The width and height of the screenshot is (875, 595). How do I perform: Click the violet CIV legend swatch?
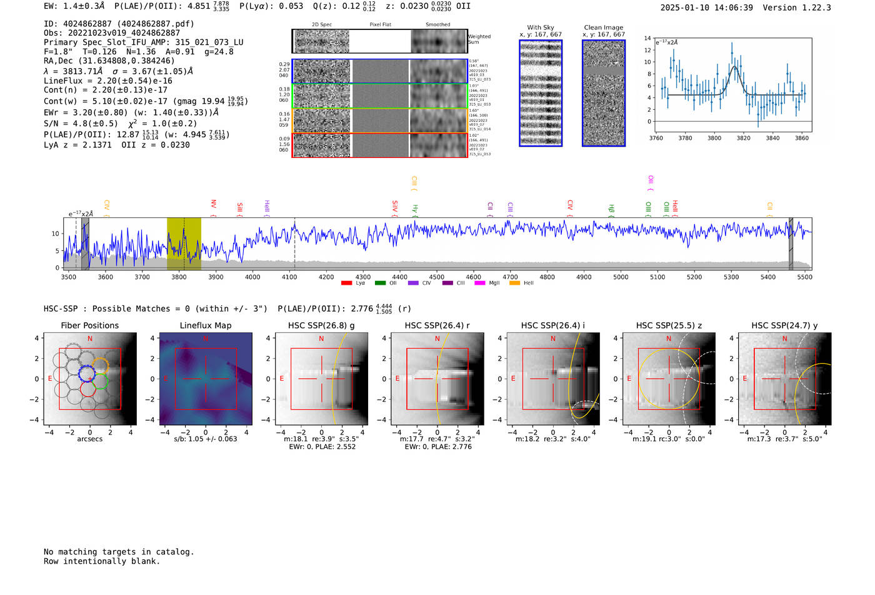(x=413, y=283)
